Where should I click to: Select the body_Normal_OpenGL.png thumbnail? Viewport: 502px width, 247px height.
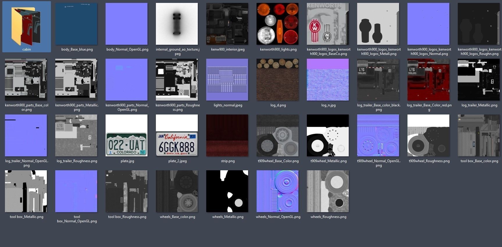click(127, 24)
